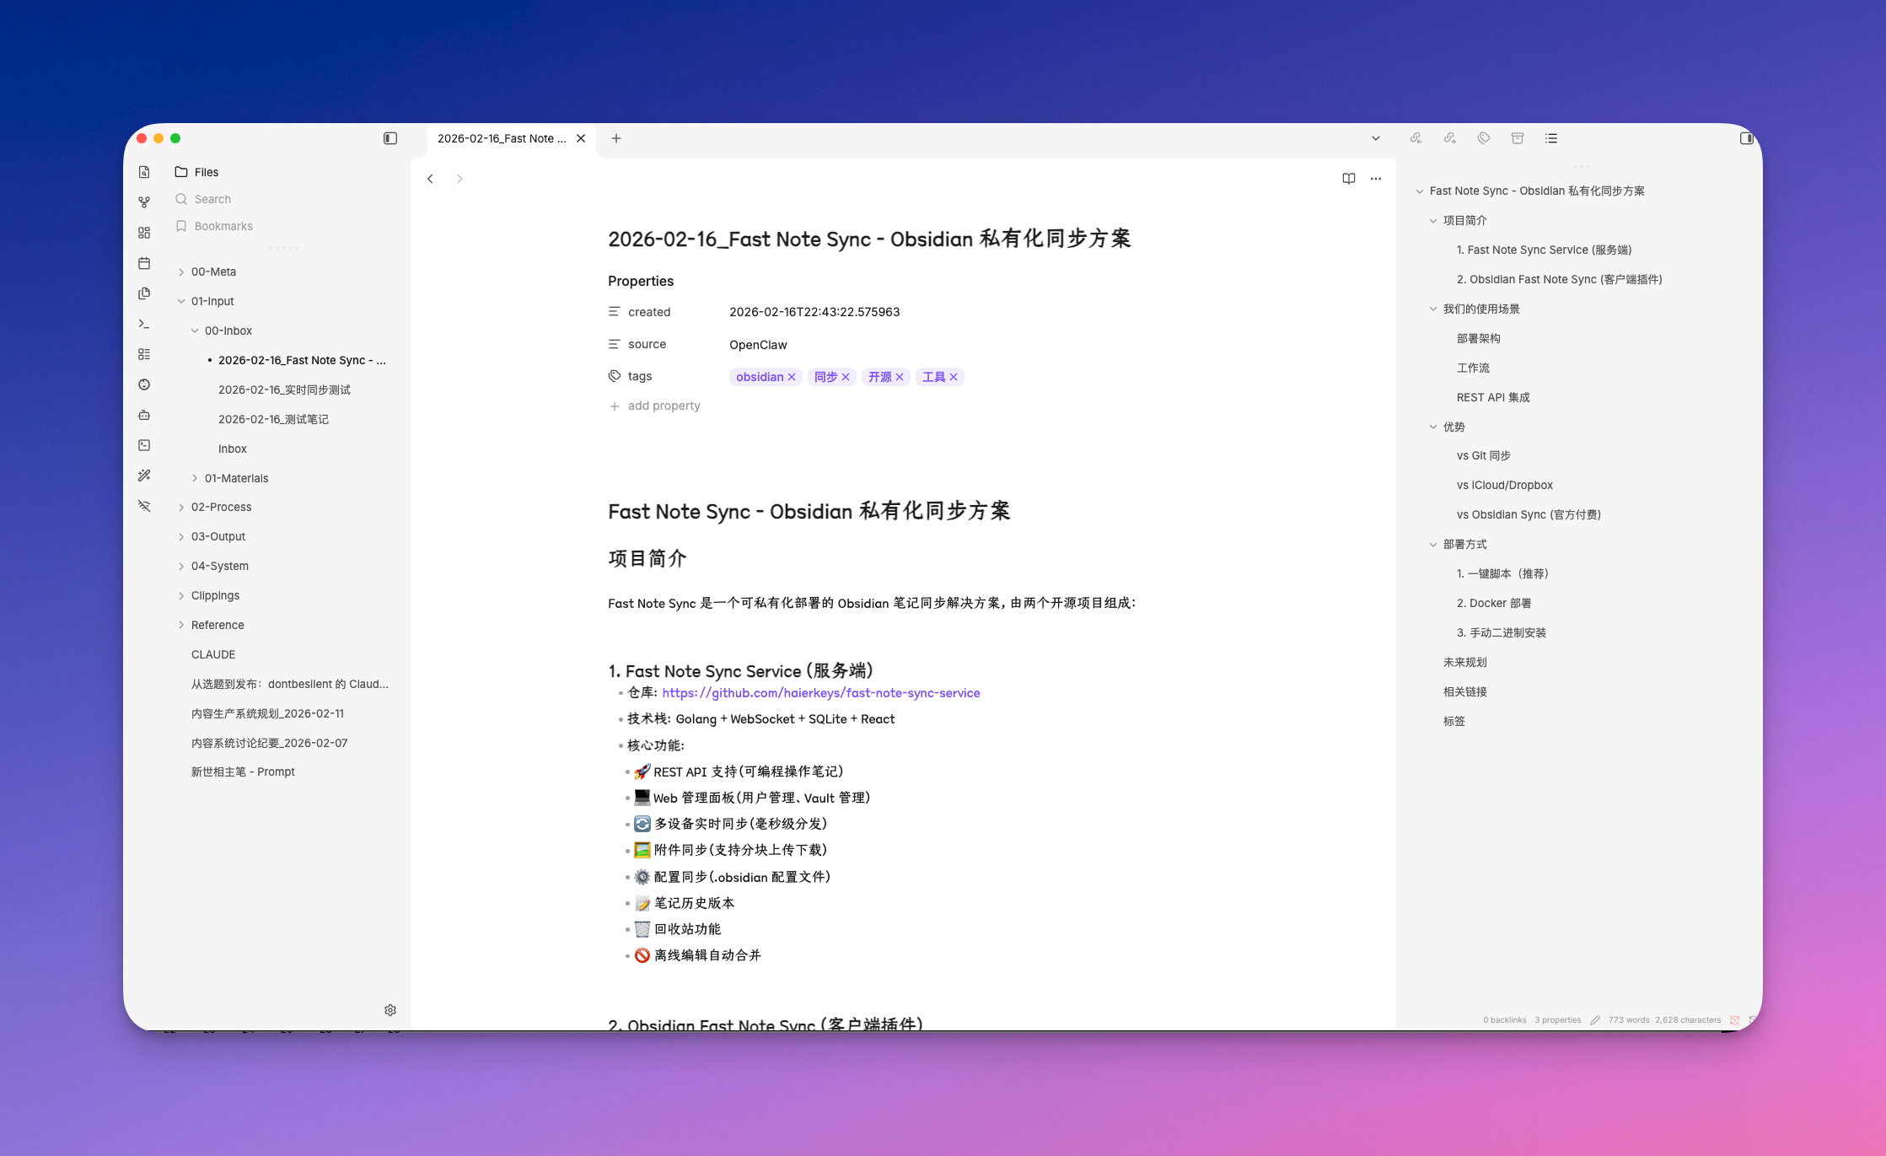Remove the obsidian tag with its ×
The height and width of the screenshot is (1156, 1886).
[x=791, y=377]
